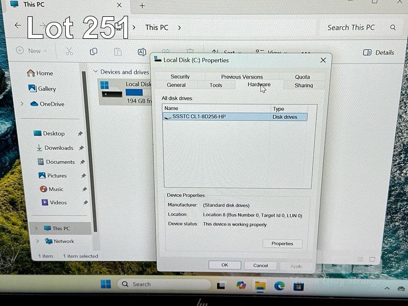This screenshot has width=408, height=306.
Task: Open the New dropdown menu
Action: [32, 50]
